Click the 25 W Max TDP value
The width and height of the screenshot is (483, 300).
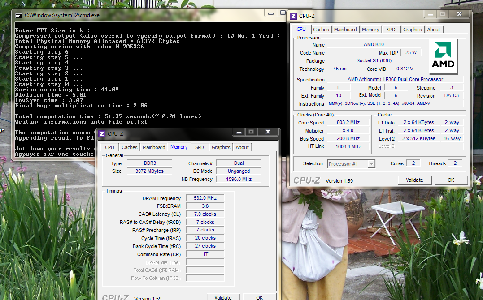click(411, 53)
